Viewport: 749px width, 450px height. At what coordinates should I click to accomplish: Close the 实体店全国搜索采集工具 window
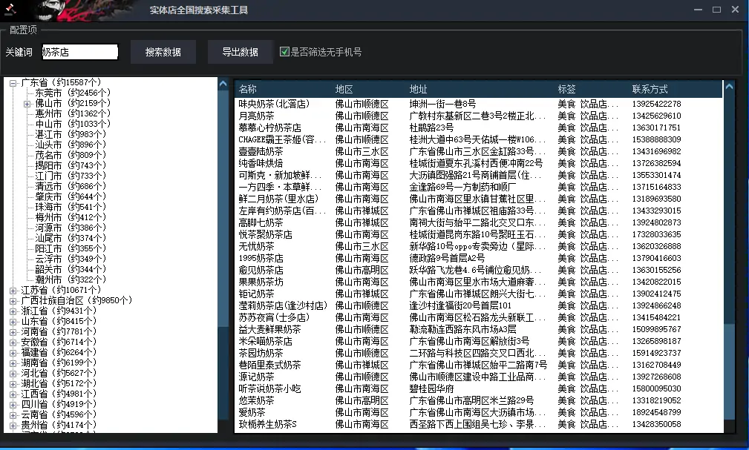coord(735,10)
